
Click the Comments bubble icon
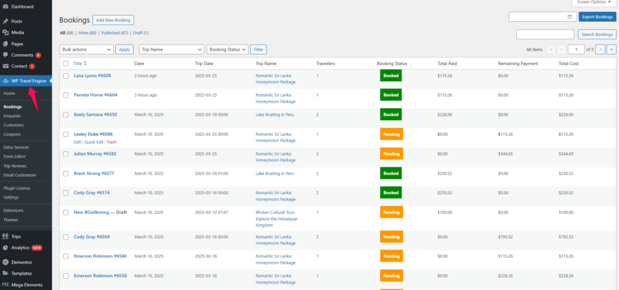[x=5, y=55]
